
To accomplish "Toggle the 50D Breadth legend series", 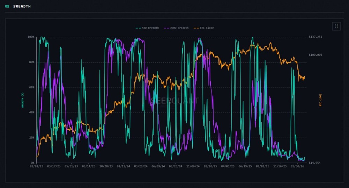I will click(x=147, y=28).
